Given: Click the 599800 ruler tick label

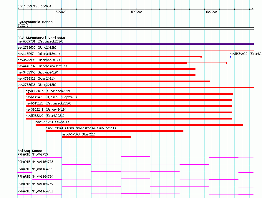Looking at the screenshot, I should click(x=61, y=12).
